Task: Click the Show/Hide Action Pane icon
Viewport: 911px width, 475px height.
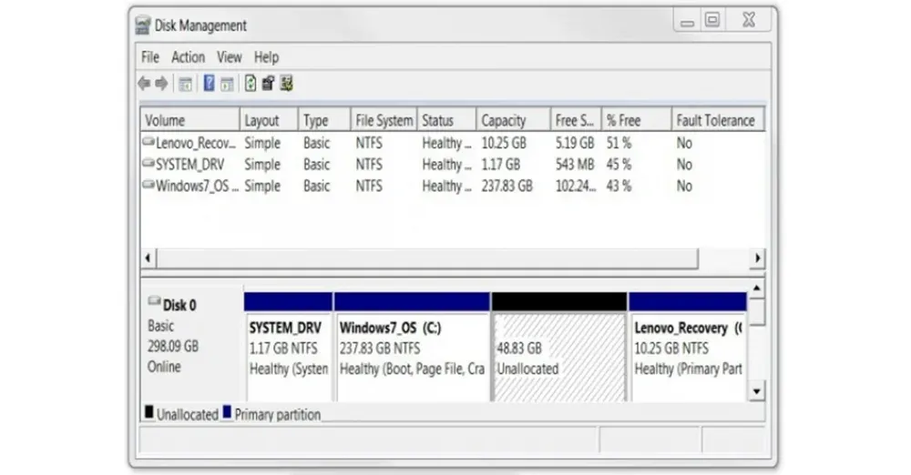Action: (227, 85)
